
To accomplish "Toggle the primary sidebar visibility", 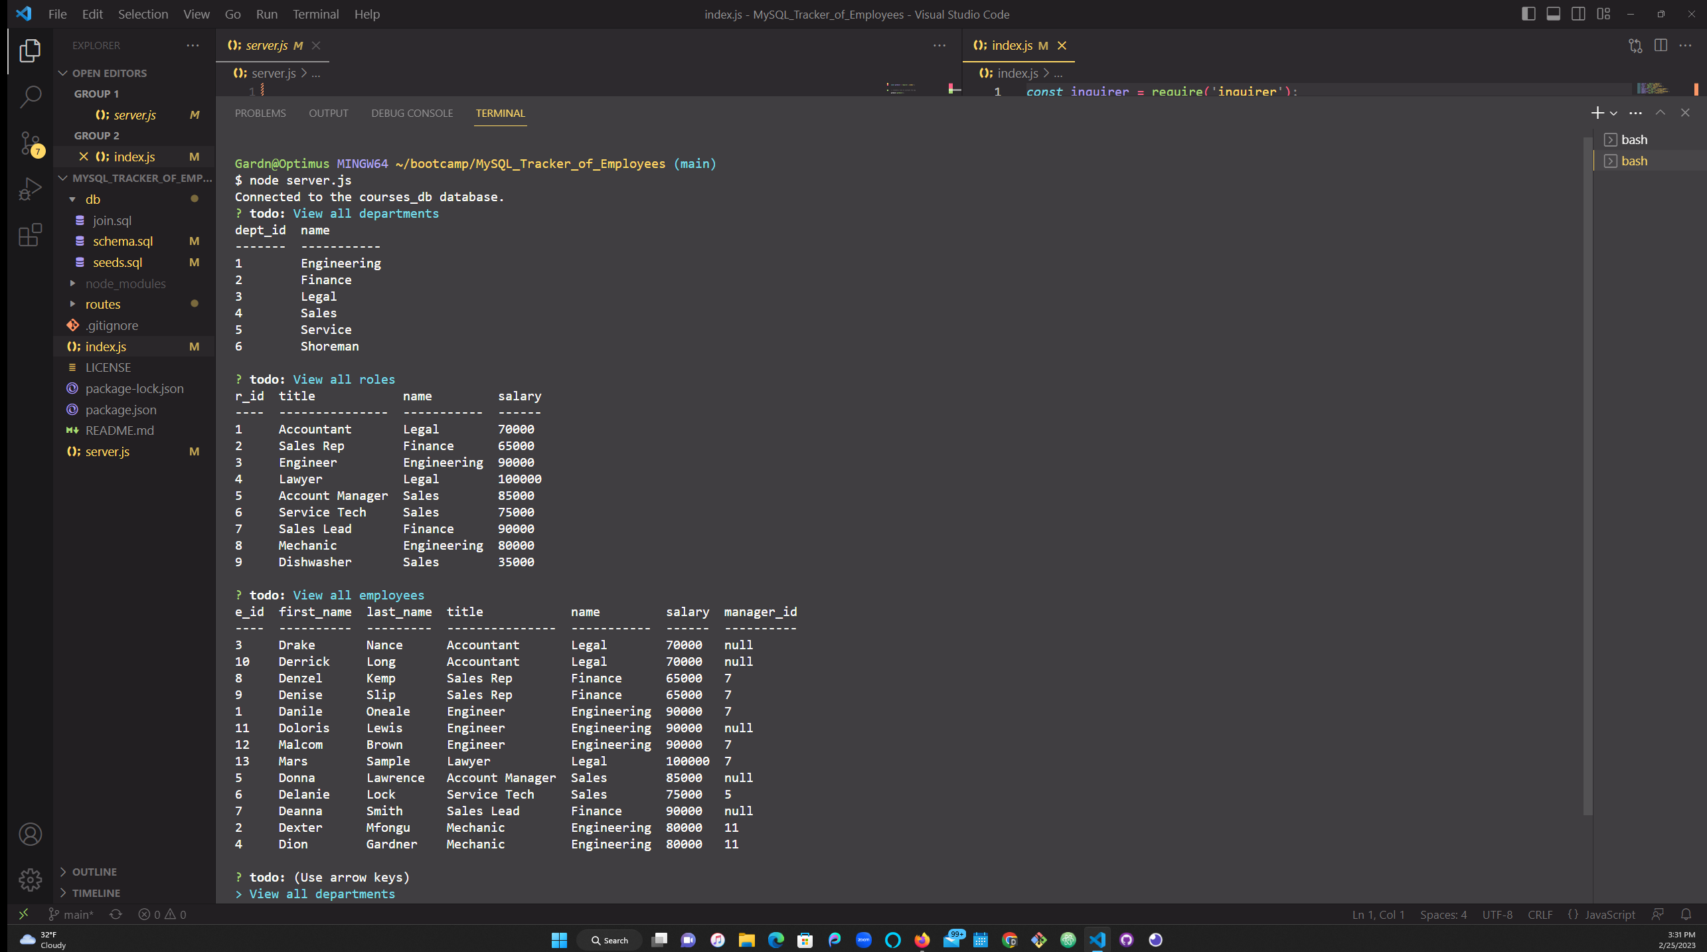I will [x=1528, y=13].
